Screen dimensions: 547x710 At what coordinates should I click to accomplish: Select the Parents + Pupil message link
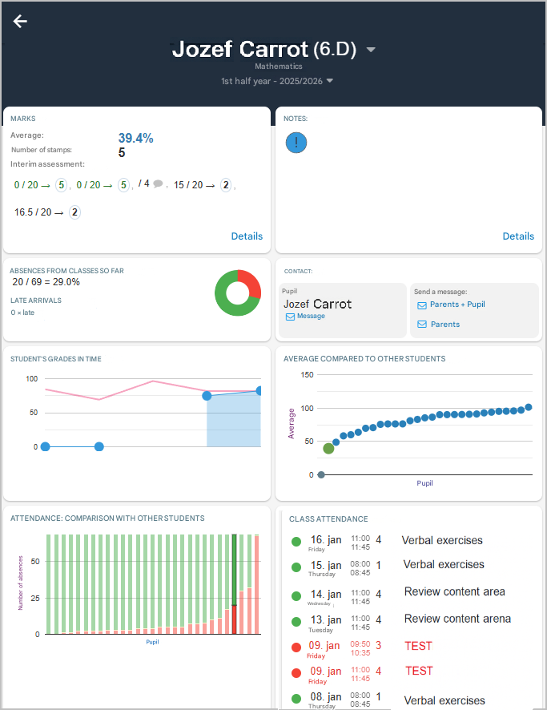click(x=457, y=305)
